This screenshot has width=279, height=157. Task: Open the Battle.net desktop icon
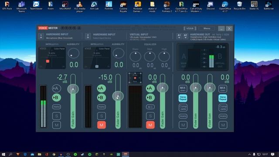coord(269,6)
